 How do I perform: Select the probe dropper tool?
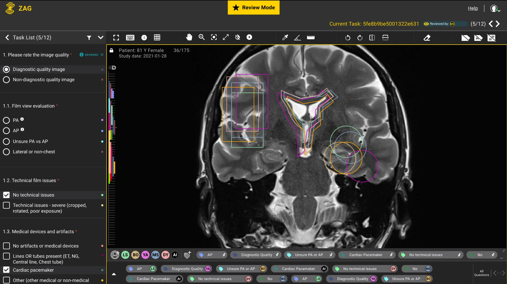(x=285, y=38)
